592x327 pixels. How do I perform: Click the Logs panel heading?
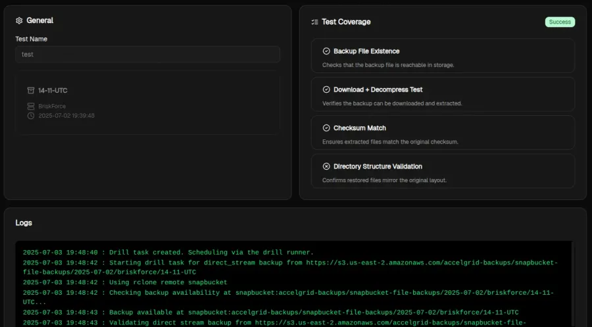pos(24,223)
